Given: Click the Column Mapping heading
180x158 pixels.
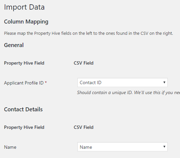Looking at the screenshot, I should click(x=26, y=22).
